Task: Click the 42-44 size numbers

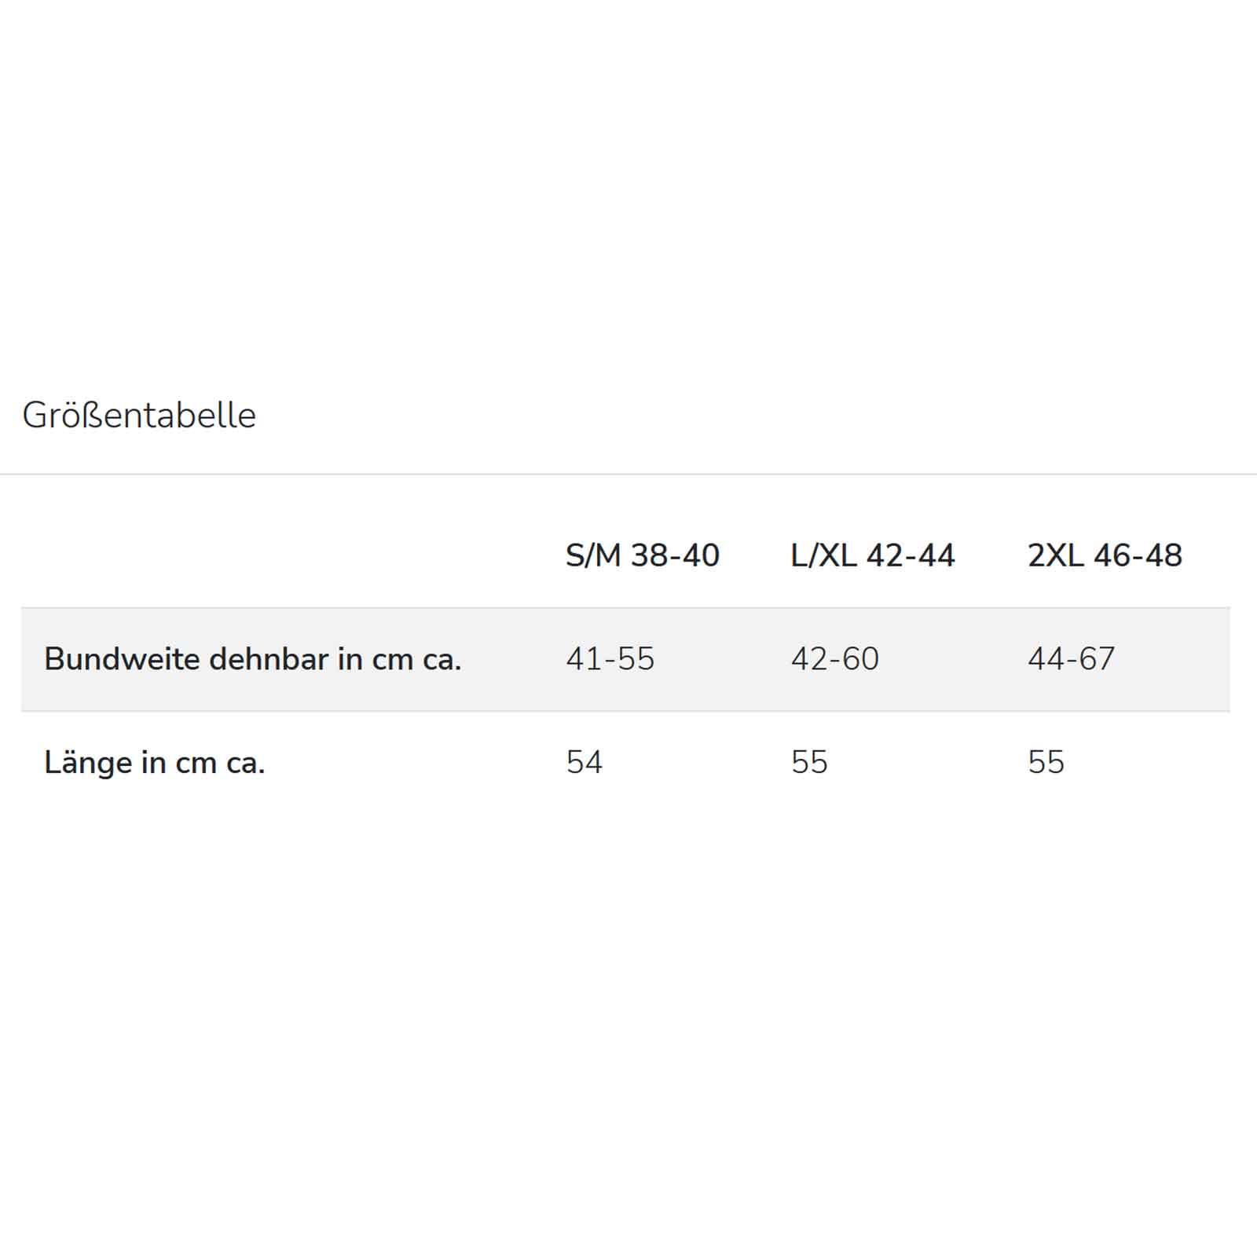Action: (910, 555)
